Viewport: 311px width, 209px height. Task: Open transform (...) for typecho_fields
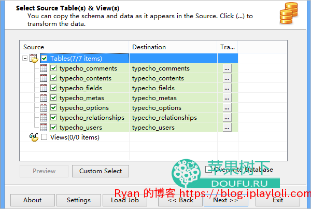[227, 88]
